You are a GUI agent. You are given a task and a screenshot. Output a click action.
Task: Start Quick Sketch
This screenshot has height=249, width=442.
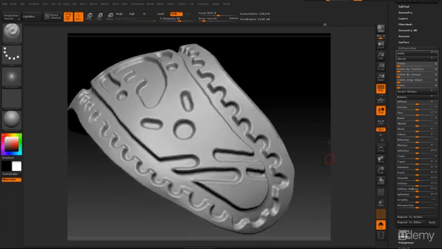pos(52,17)
